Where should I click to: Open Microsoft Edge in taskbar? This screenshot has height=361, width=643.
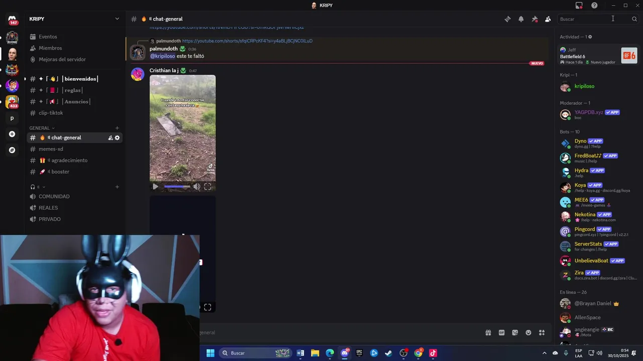point(330,353)
